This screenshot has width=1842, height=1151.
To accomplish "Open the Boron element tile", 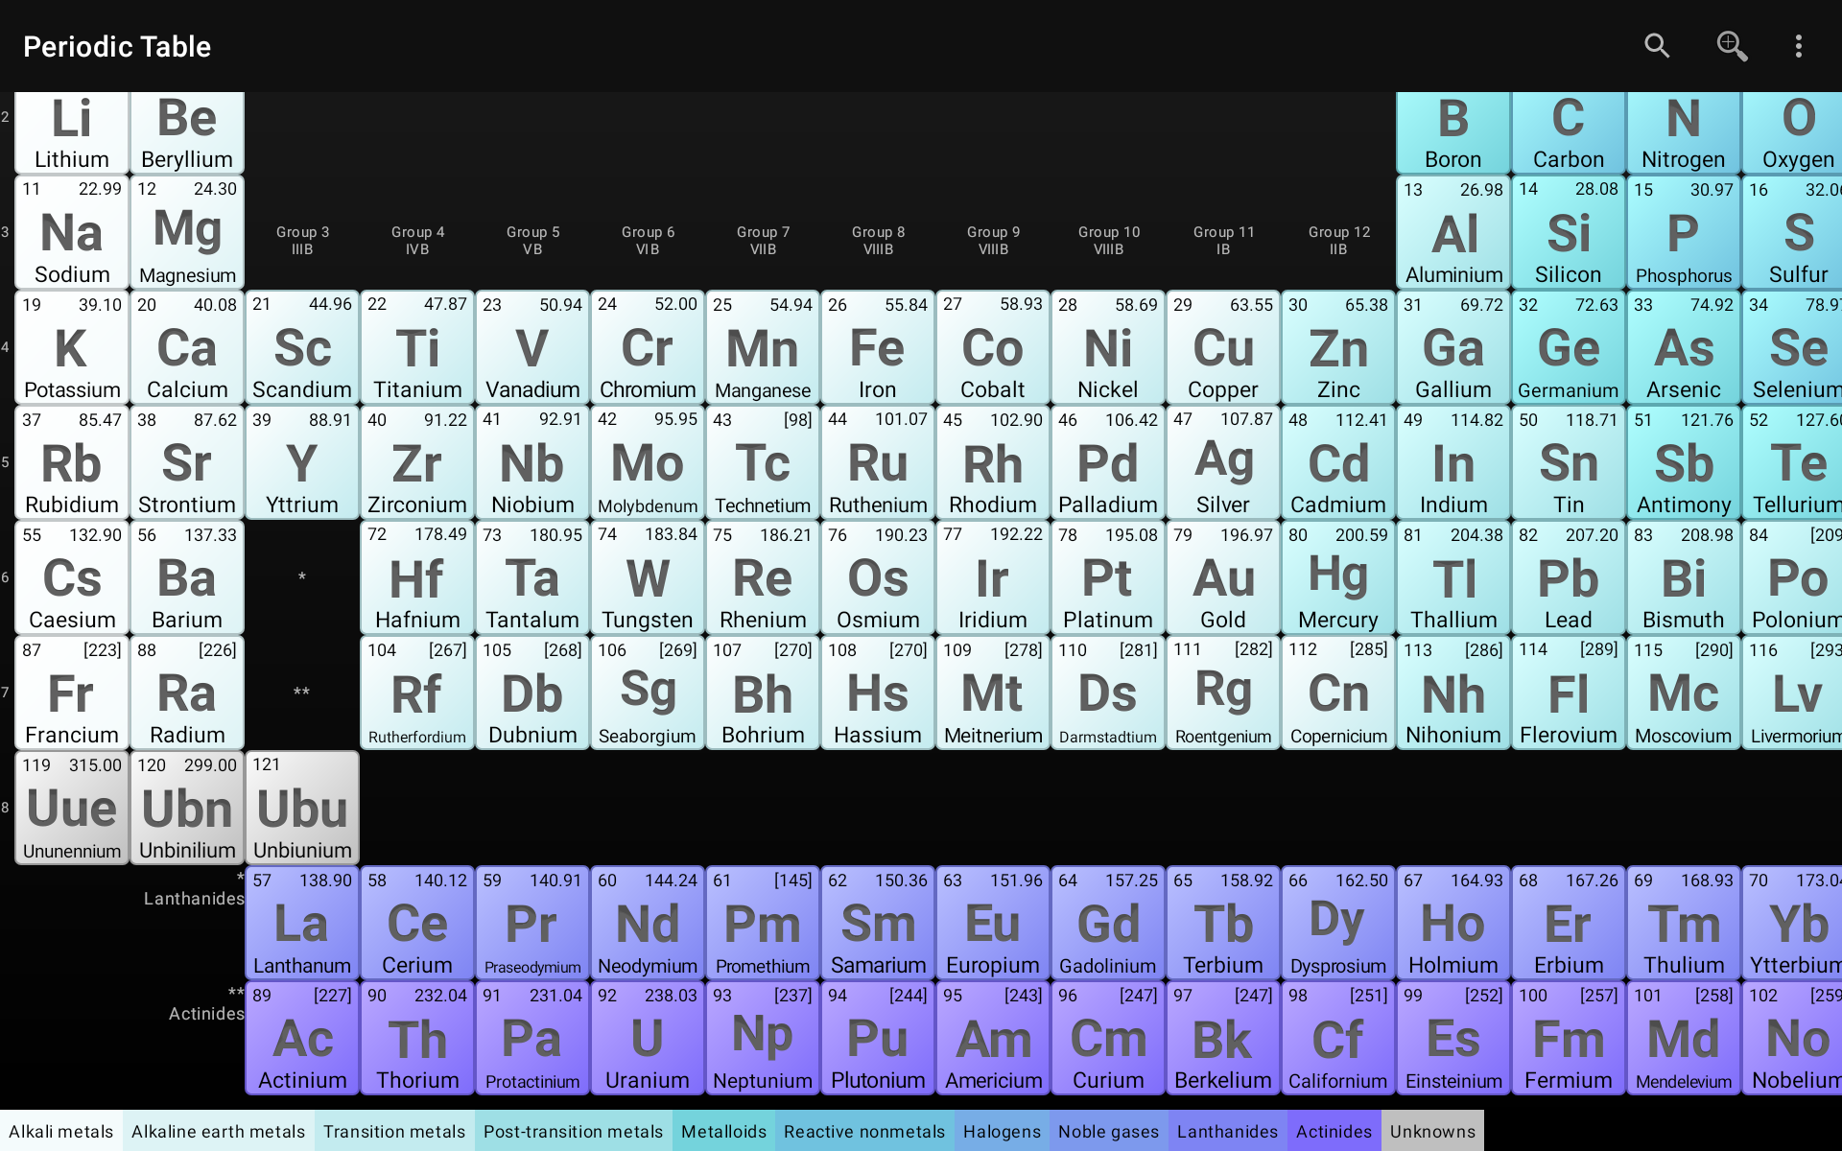I will (x=1453, y=132).
